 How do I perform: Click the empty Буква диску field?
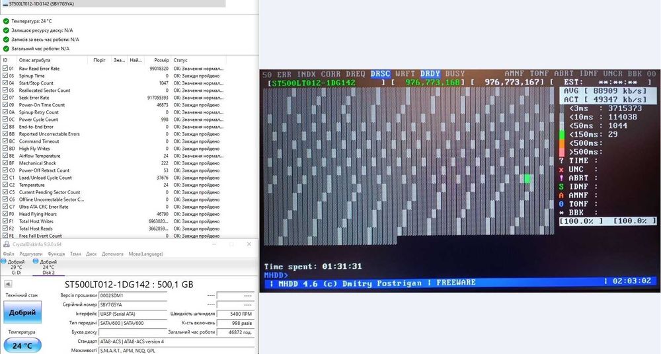(x=132, y=332)
